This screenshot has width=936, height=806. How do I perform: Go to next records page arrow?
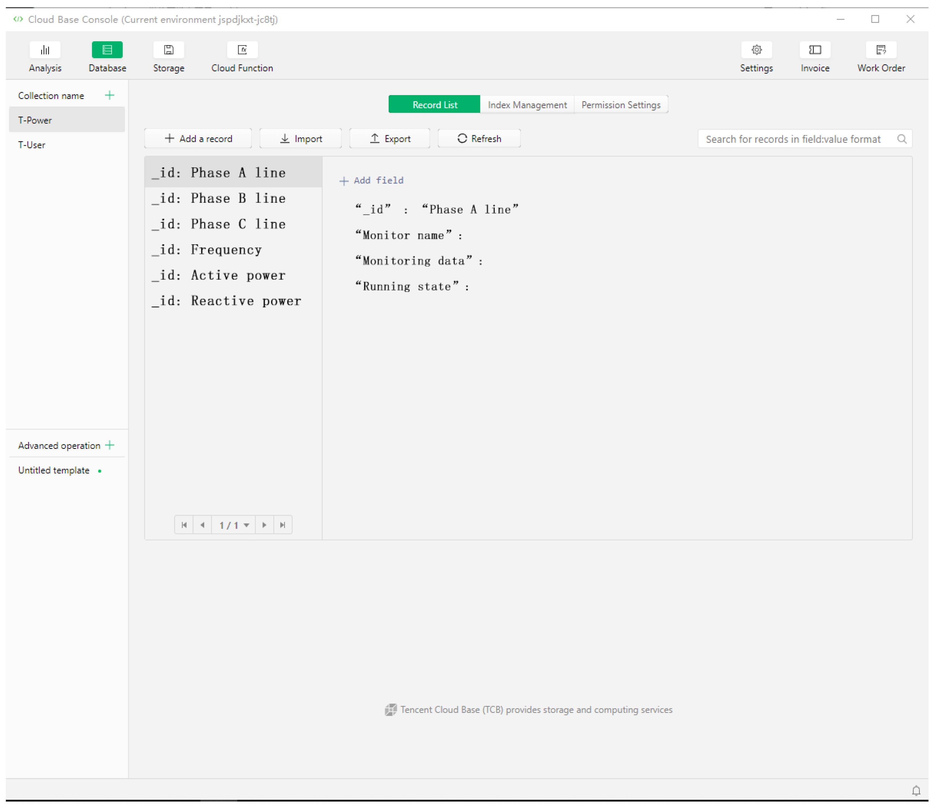pyautogui.click(x=264, y=525)
